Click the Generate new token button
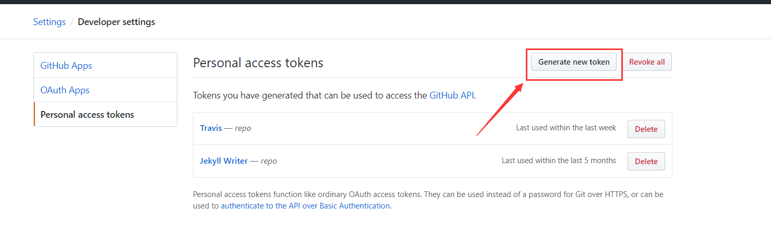 pyautogui.click(x=574, y=62)
